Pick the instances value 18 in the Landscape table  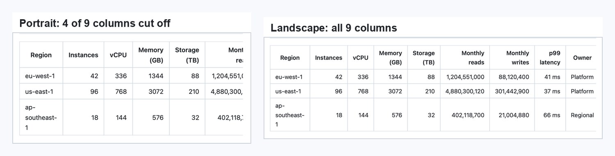pos(329,115)
